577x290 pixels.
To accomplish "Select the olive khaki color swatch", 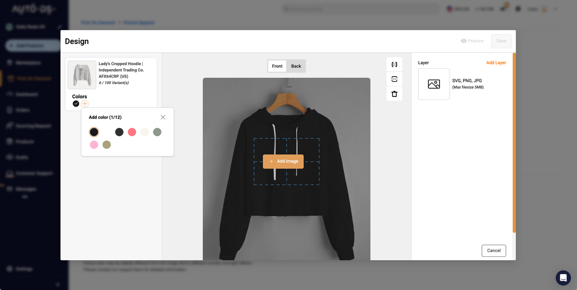I will pyautogui.click(x=107, y=145).
